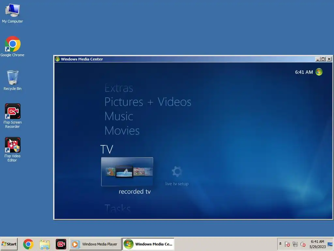Select the Music menu category
Viewport: 334px width, 251px height.
coord(119,116)
